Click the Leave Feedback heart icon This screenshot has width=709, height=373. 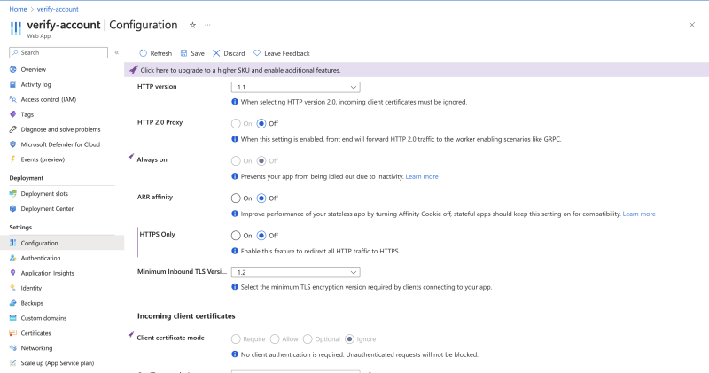point(257,53)
